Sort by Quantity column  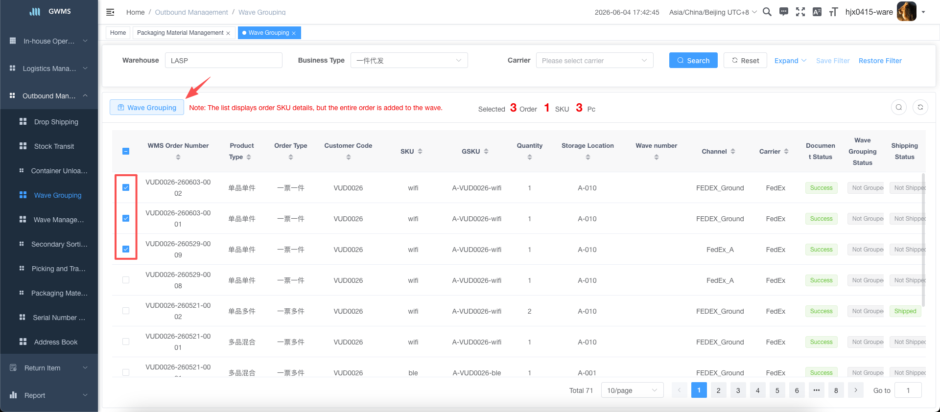coord(530,157)
